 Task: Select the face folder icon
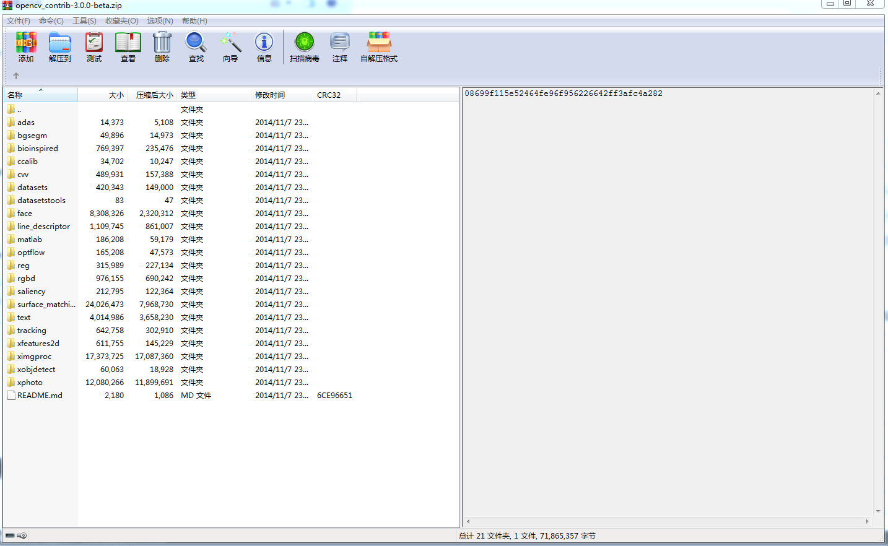pos(11,213)
